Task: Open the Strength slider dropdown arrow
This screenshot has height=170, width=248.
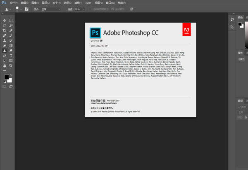Action: click(84, 9)
